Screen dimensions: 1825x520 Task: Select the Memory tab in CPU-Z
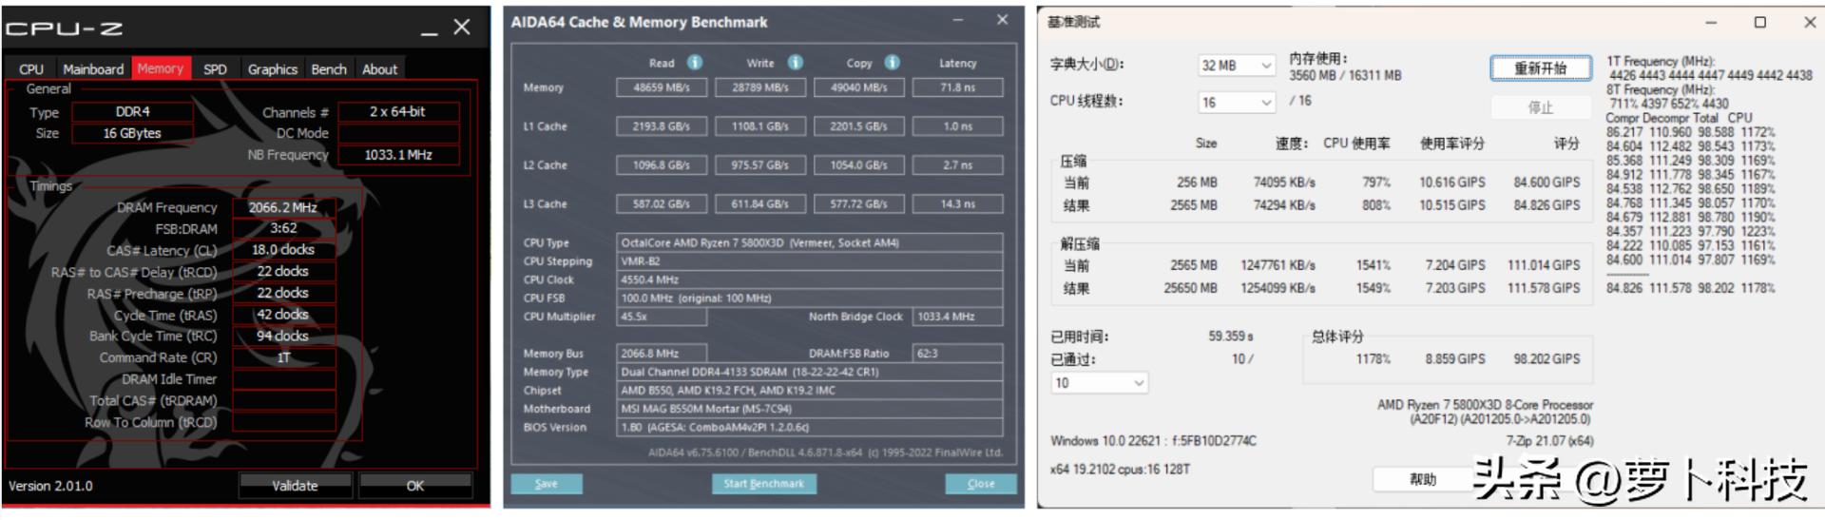click(x=161, y=68)
